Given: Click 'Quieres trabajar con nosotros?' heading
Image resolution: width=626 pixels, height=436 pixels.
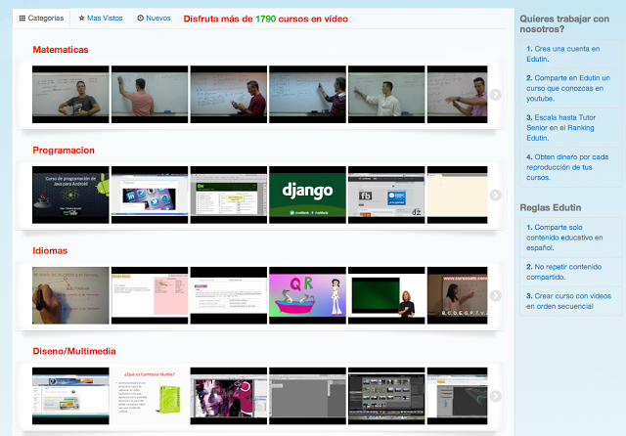Looking at the screenshot, I should click(564, 23).
